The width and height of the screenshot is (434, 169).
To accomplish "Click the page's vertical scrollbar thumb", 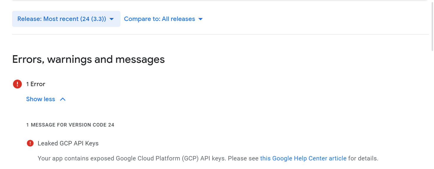I will click(x=432, y=27).
